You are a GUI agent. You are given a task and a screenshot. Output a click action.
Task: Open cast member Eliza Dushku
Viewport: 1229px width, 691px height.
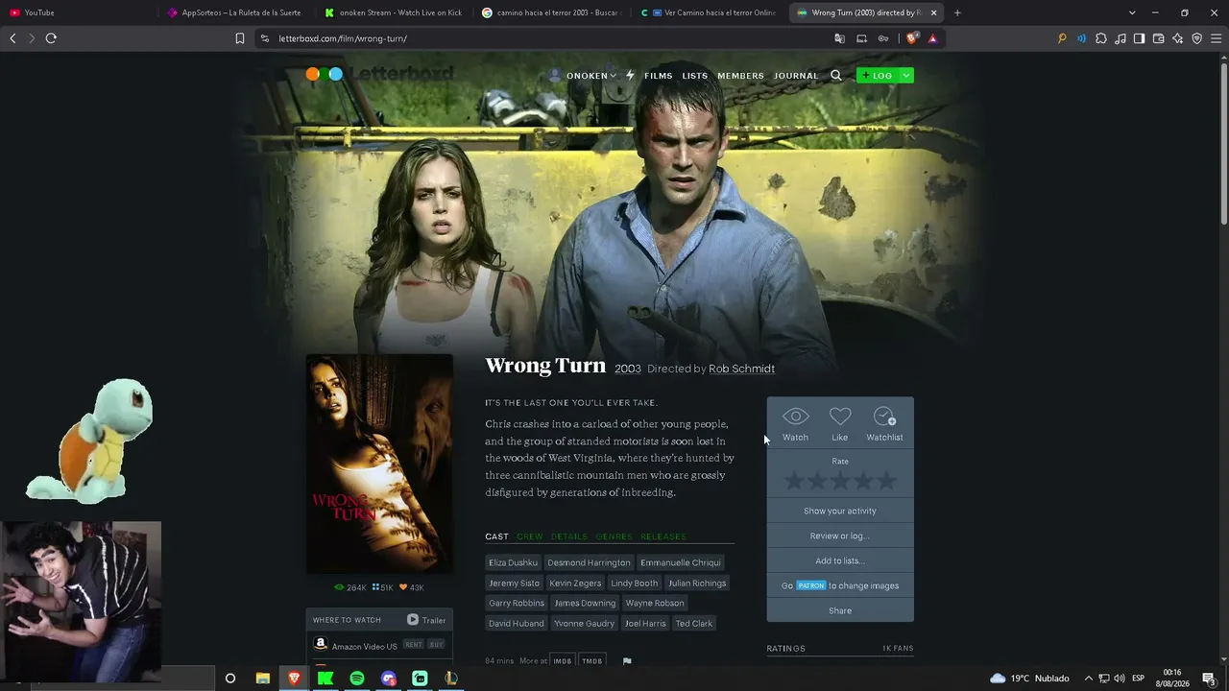point(513,562)
